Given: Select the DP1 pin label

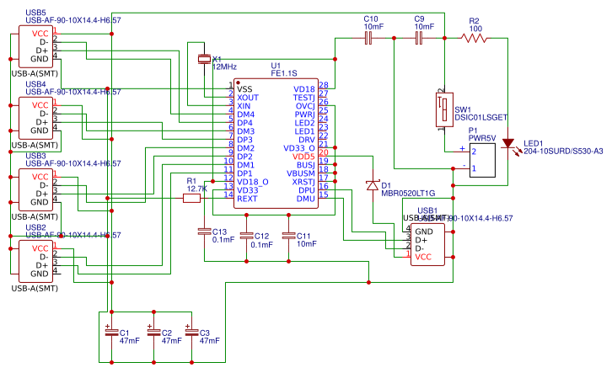Looking at the screenshot, I should [244, 173].
